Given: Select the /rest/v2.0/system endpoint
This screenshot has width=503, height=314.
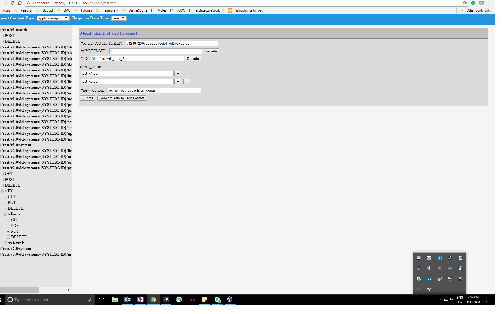Looking at the screenshot, I should [16, 249].
